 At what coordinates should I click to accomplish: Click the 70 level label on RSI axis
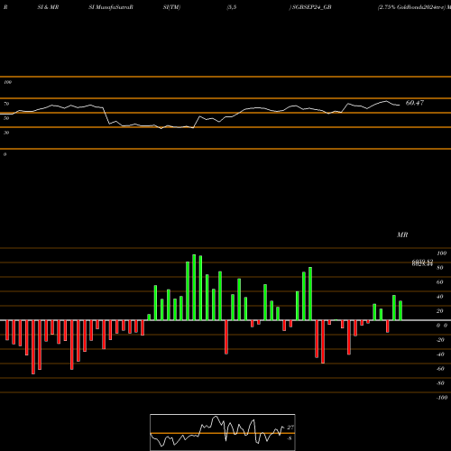(x=6, y=104)
